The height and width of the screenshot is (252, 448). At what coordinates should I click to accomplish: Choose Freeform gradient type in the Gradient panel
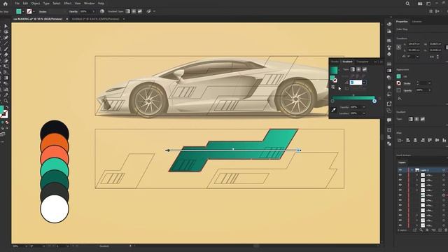pyautogui.click(x=365, y=69)
